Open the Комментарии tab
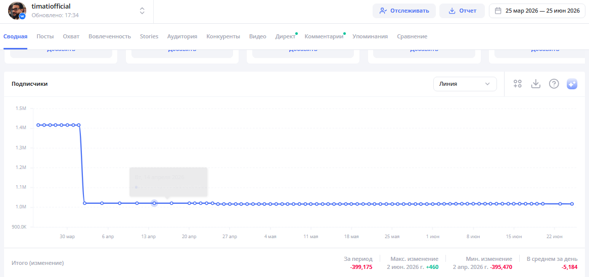The image size is (589, 277). tap(324, 36)
